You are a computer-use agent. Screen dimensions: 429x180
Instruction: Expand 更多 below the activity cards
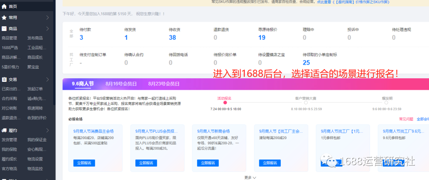pyautogui.click(x=250, y=178)
